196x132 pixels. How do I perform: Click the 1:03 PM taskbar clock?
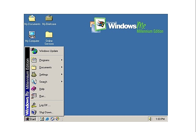[x=160, y=119]
